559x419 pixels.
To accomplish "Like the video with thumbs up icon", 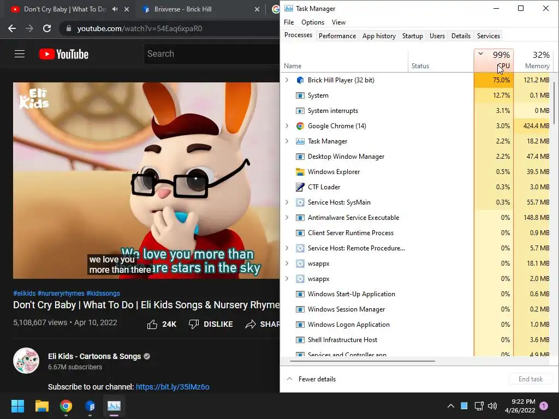I will pyautogui.click(x=152, y=324).
